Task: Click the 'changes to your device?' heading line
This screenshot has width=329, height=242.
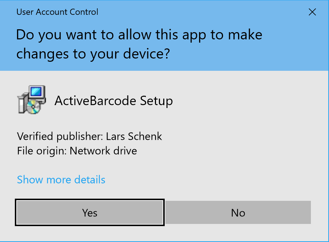Action: 93,54
